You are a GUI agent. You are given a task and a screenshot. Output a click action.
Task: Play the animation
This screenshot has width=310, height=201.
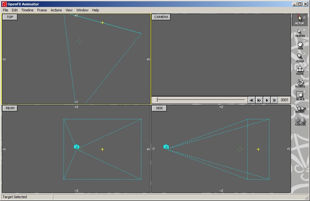tap(267, 100)
